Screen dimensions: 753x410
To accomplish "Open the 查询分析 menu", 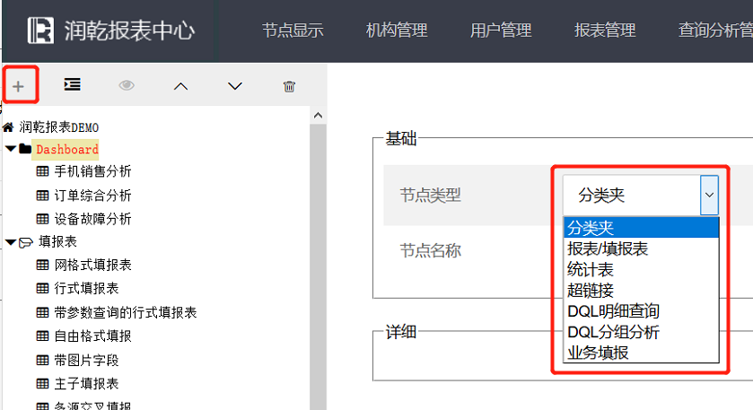I will pyautogui.click(x=715, y=31).
